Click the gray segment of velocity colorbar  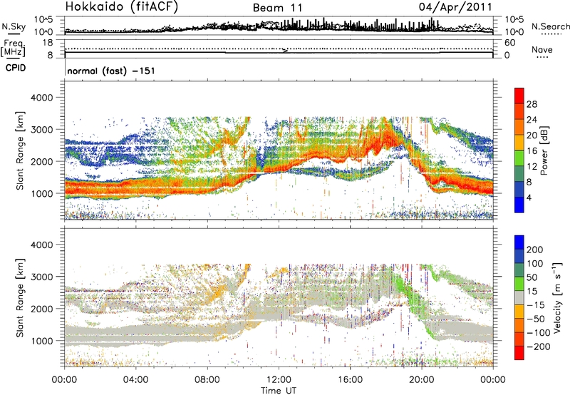click(x=519, y=298)
